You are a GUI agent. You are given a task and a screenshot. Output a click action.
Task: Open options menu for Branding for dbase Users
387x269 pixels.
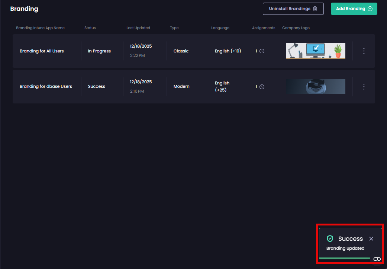click(x=364, y=87)
